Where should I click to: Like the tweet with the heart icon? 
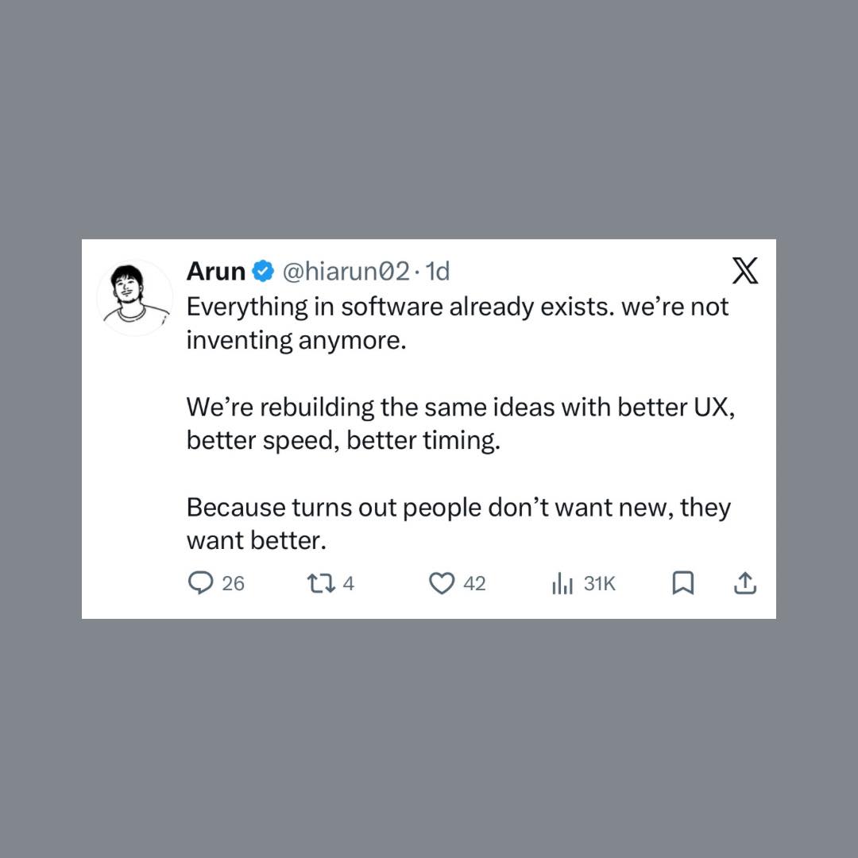tap(441, 584)
